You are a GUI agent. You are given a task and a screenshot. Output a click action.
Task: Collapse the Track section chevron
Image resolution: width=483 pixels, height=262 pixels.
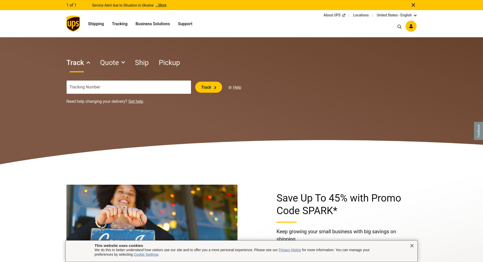(88, 63)
